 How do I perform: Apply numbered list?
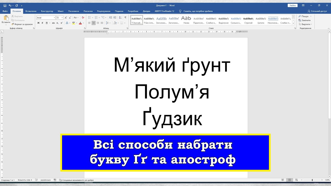coord(96,18)
